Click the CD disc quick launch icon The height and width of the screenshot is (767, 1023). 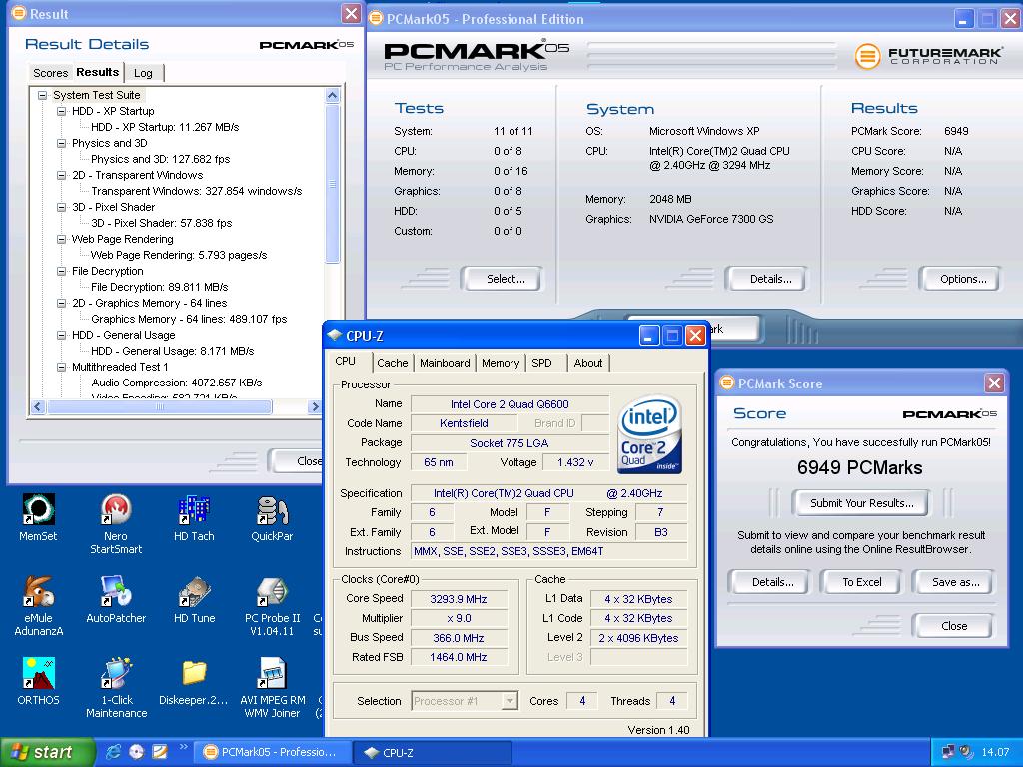[136, 751]
